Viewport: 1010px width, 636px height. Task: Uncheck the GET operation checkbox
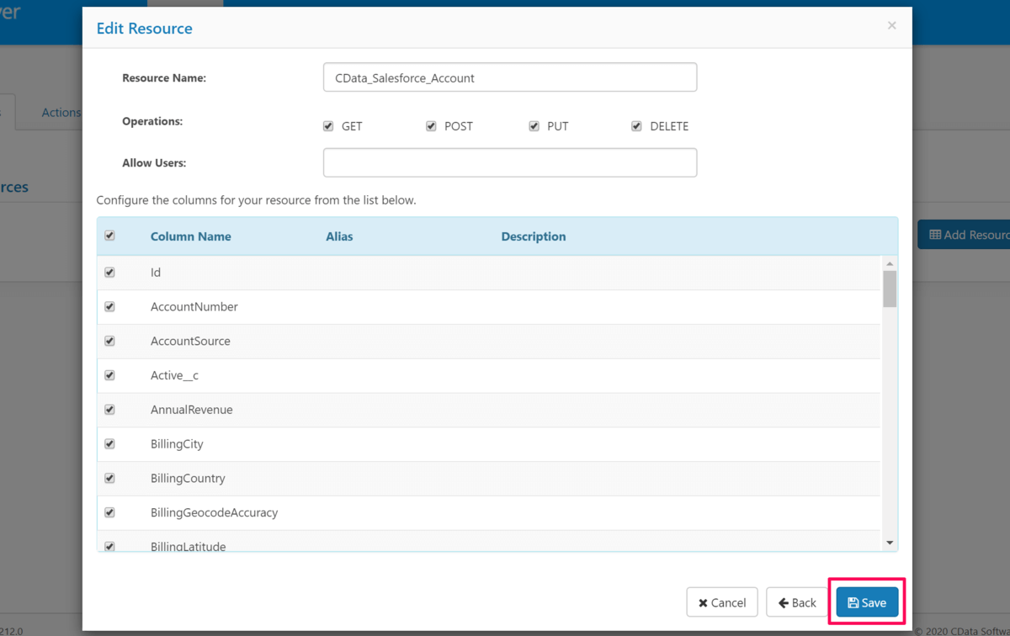pyautogui.click(x=328, y=126)
